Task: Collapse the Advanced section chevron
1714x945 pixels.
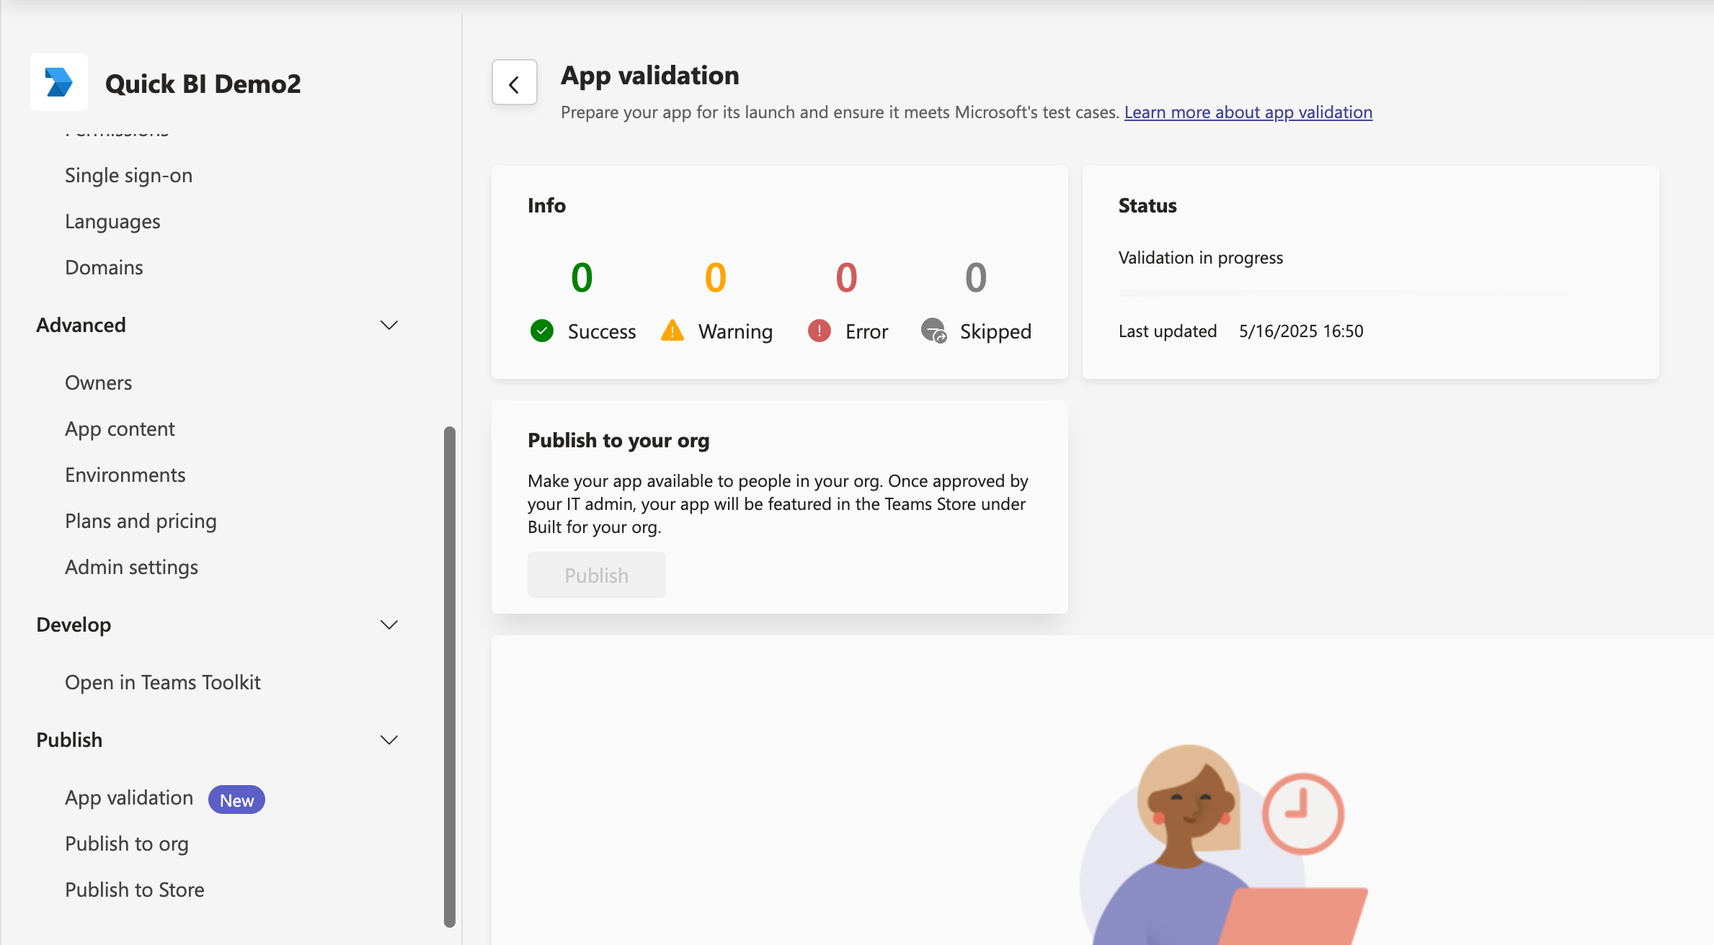Action: coord(389,326)
